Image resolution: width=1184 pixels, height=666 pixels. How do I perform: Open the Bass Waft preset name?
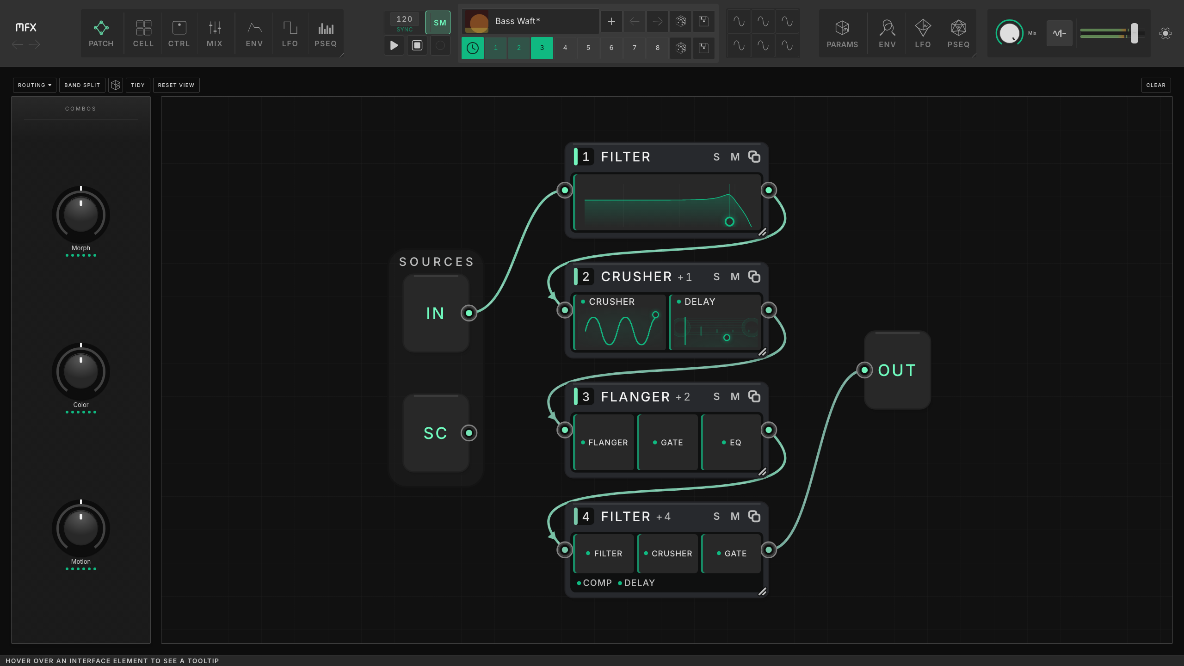(530, 21)
